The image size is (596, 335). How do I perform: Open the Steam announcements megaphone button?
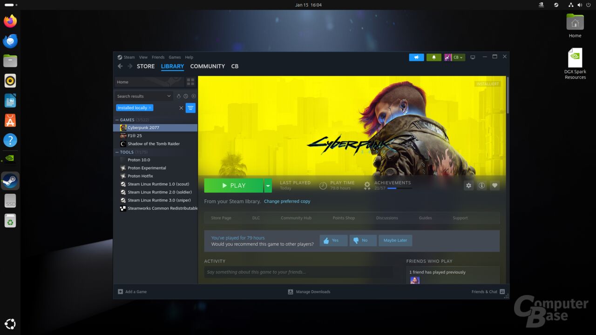click(x=417, y=57)
